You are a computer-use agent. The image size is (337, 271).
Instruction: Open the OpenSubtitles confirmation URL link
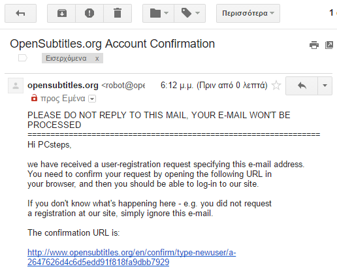131,257
